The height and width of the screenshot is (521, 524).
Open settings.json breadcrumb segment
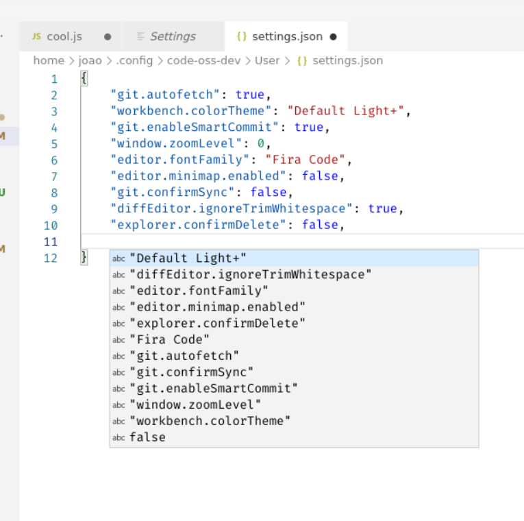click(x=347, y=60)
